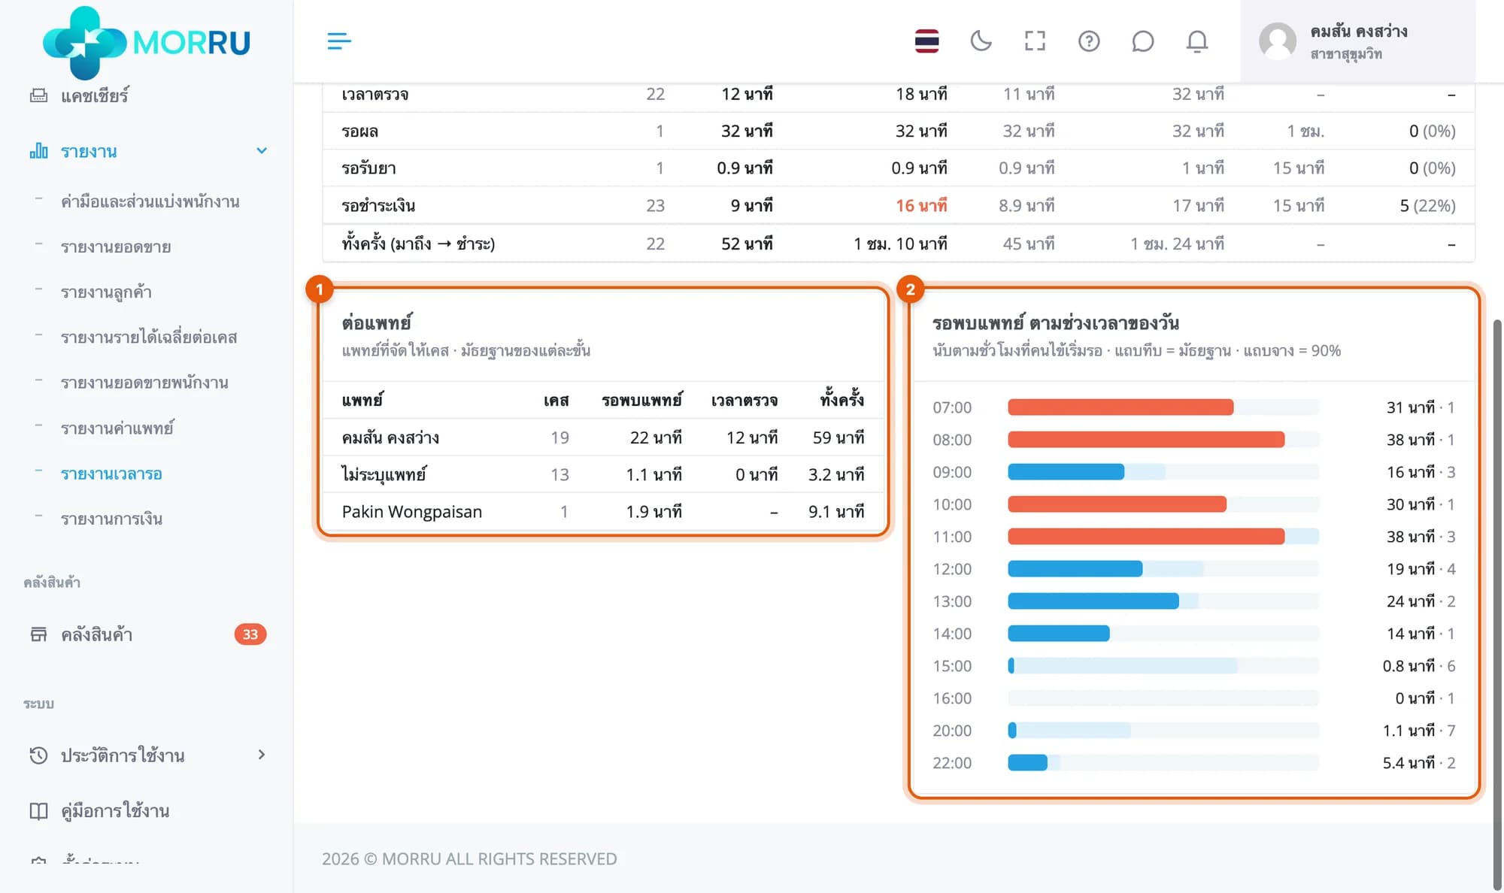Open the chat messages icon

(x=1143, y=41)
